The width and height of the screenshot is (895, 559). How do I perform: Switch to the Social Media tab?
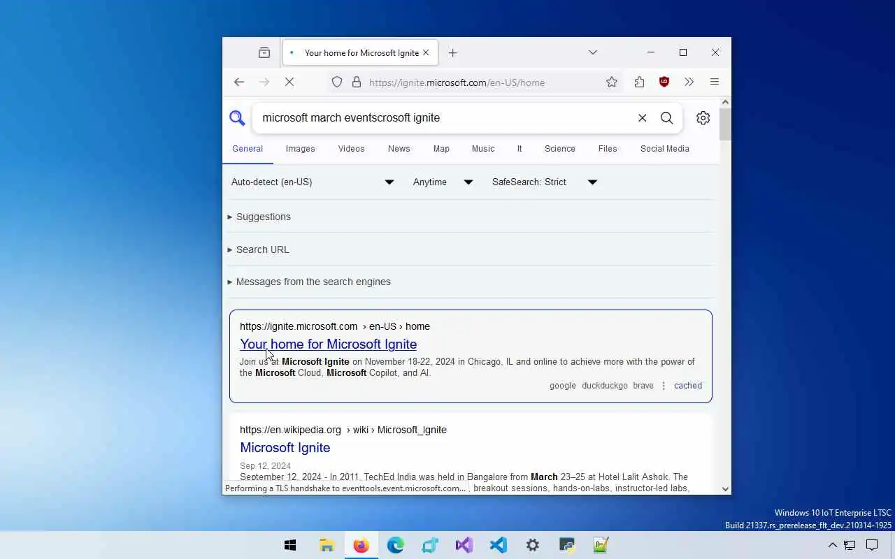665,149
